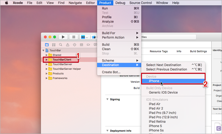Choose Clean from the Product menu

119,49
